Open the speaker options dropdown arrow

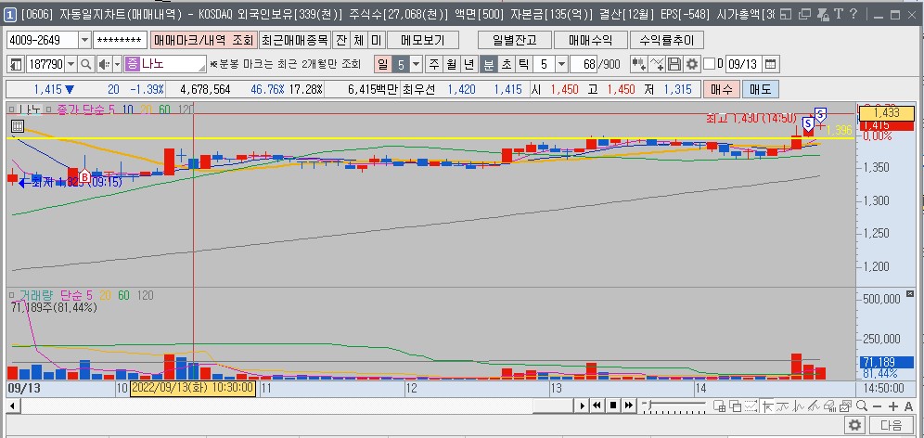click(x=117, y=64)
